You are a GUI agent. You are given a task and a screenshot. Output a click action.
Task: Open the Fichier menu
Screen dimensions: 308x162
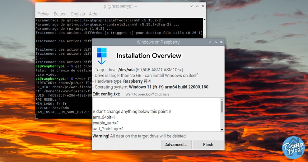point(44,14)
